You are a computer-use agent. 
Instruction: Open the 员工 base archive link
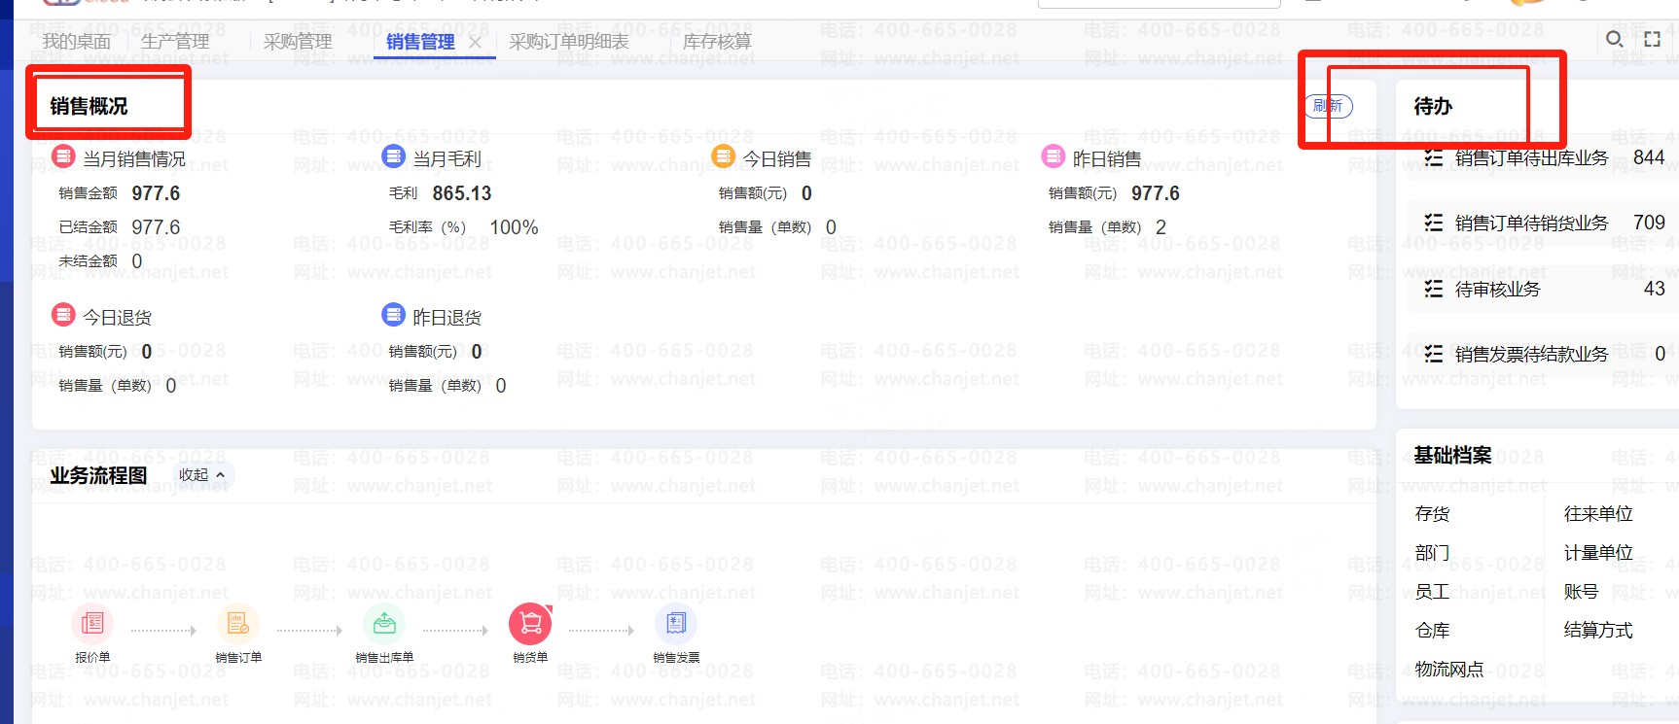tap(1432, 592)
